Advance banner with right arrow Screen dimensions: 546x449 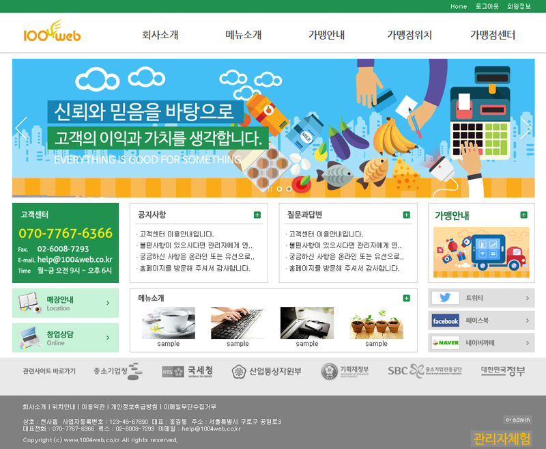pos(525,128)
